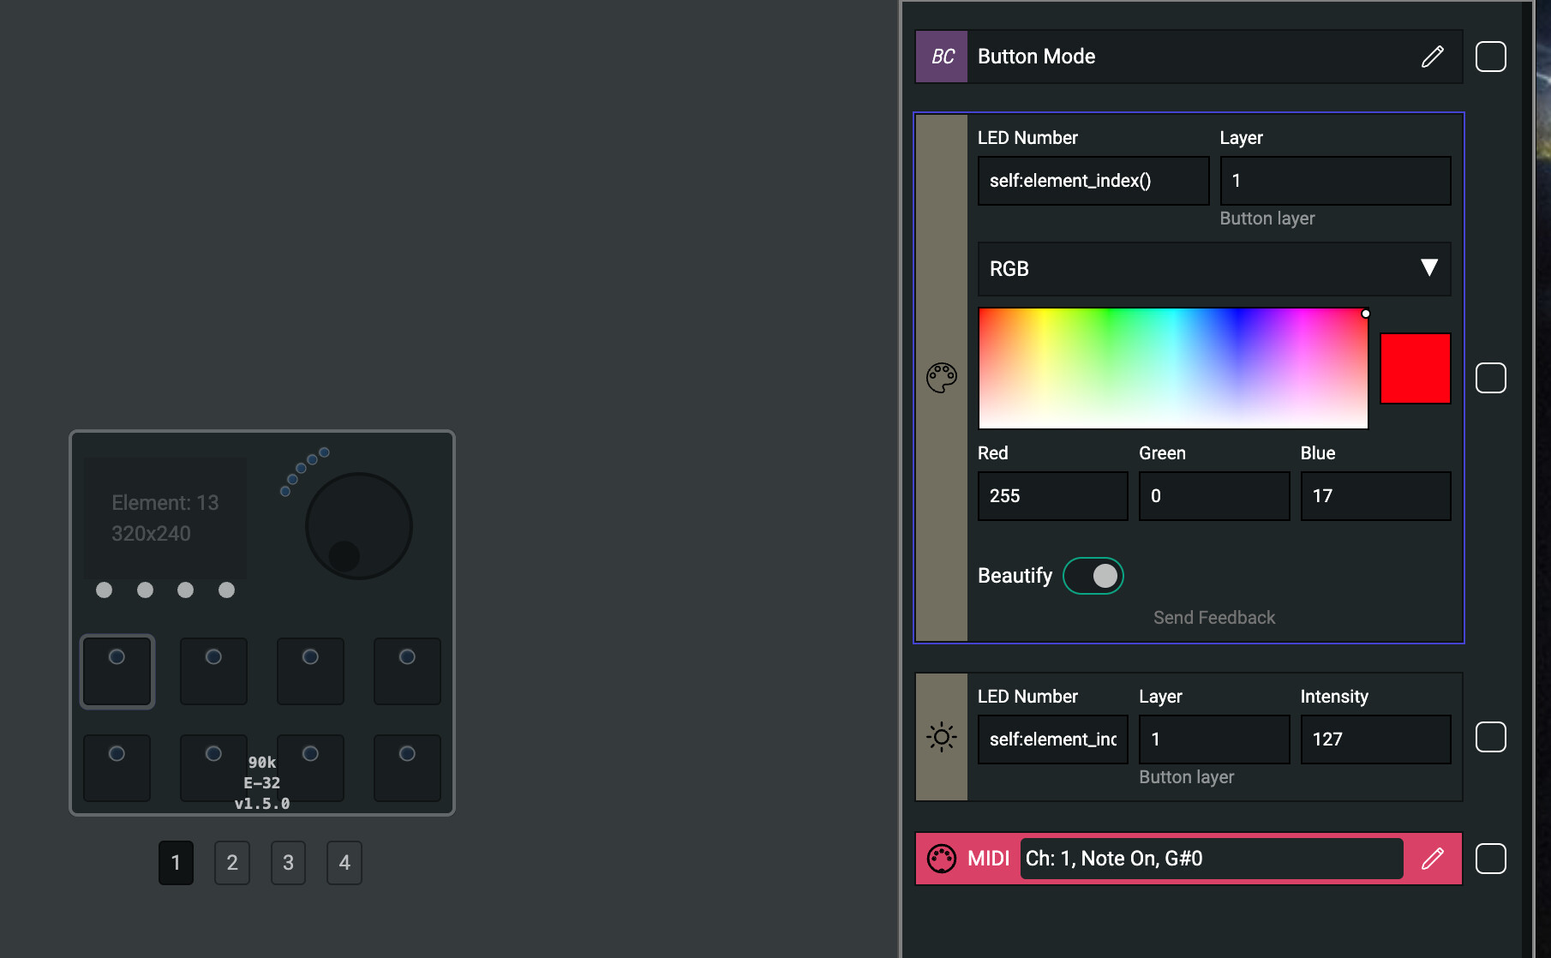This screenshot has height=958, width=1551.
Task: Edit Button Mode with pencil icon
Action: click(x=1432, y=57)
